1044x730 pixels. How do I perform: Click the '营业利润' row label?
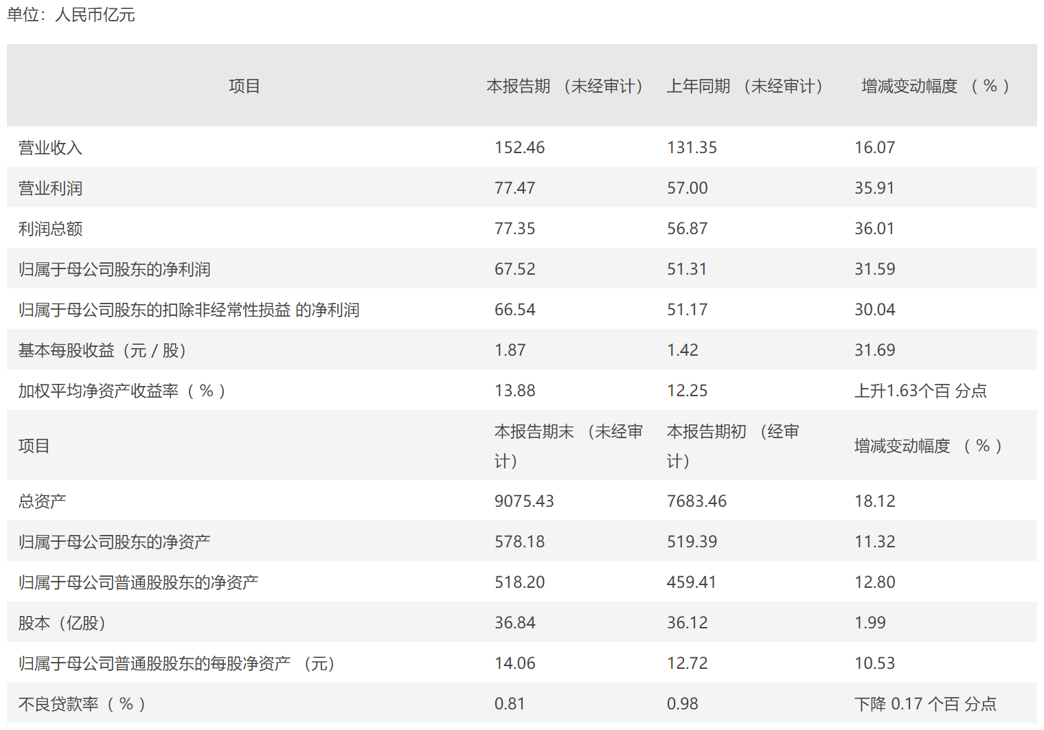click(50, 188)
